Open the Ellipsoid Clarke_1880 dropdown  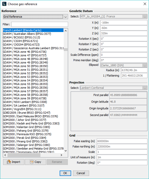(124, 65)
